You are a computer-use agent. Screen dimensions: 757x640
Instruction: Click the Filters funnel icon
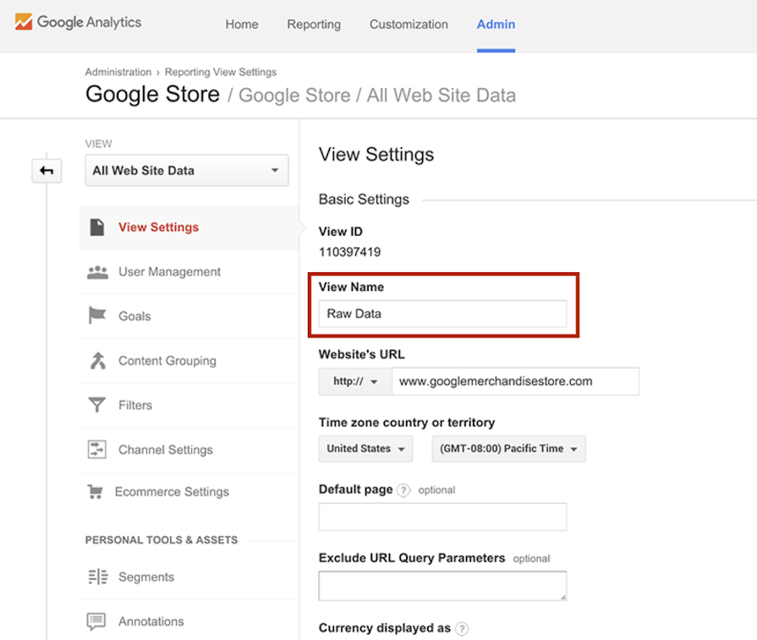click(x=97, y=405)
